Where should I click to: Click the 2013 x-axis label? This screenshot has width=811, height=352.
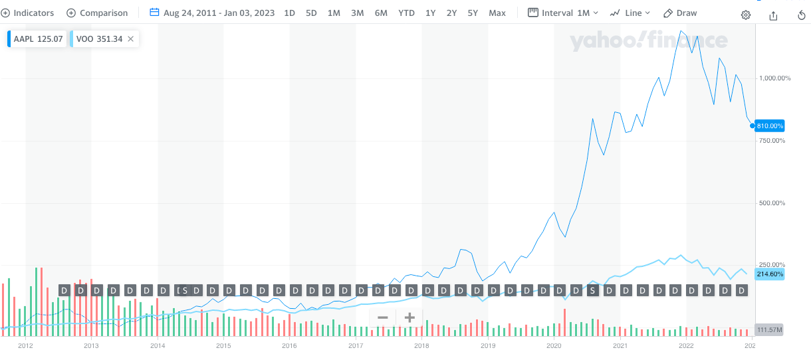pos(91,346)
